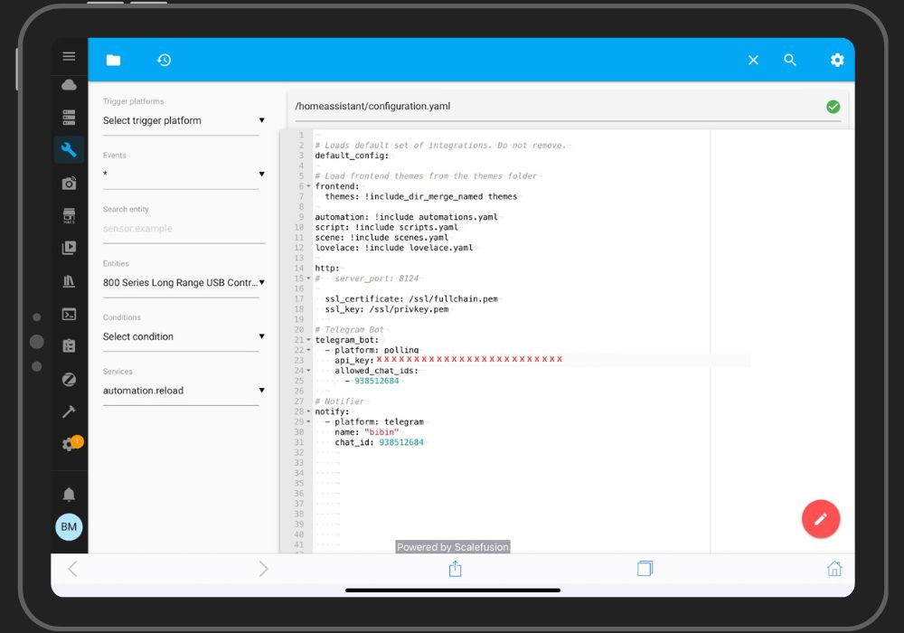Open HACS from the sidebar
Screen dimensions: 904x633
(x=69, y=215)
